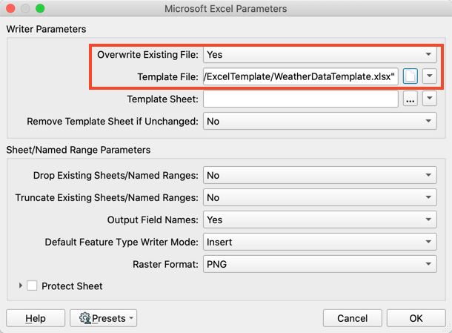Open the Template File options arrow menu
The width and height of the screenshot is (452, 333).
tap(429, 76)
